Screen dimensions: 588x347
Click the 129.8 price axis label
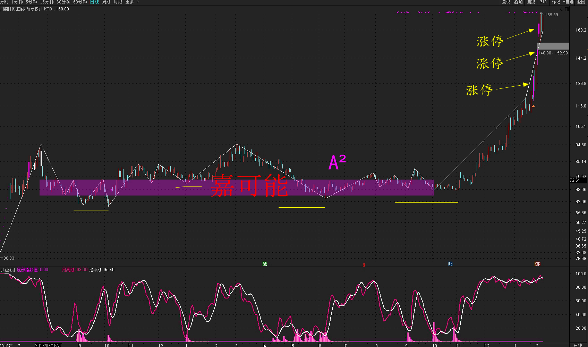click(581, 84)
